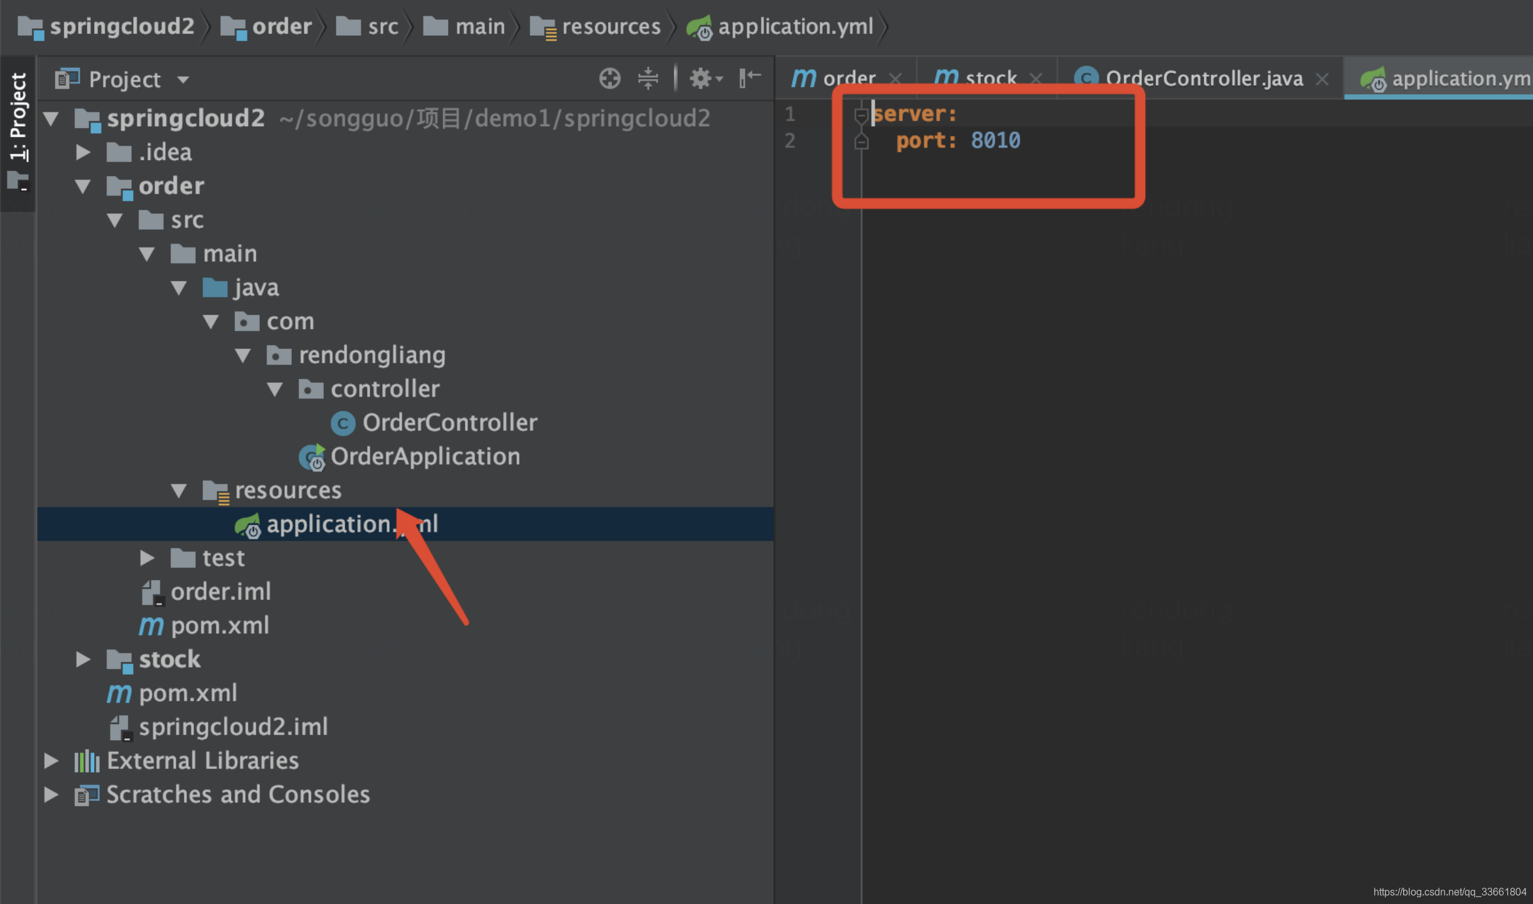Collapse the java folder arrow
The width and height of the screenshot is (1533, 904).
tap(179, 288)
